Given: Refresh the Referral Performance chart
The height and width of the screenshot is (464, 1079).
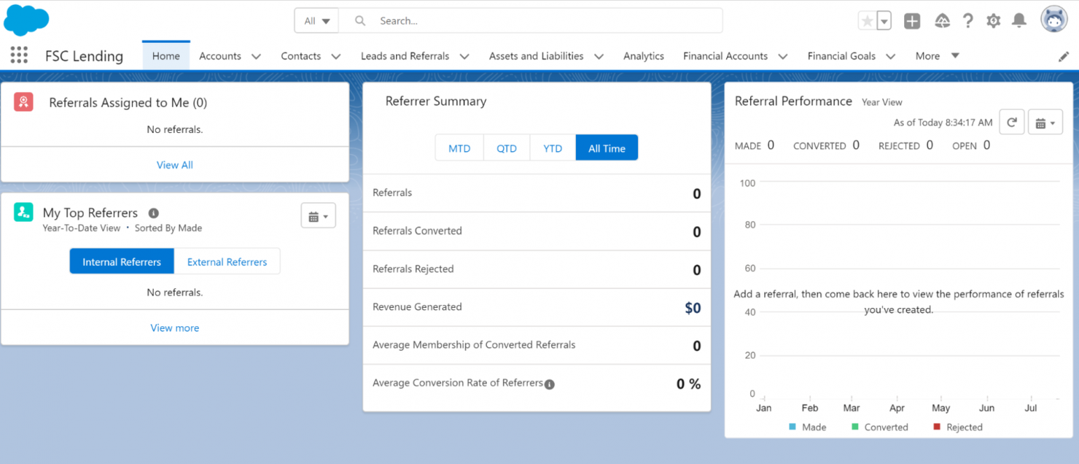Looking at the screenshot, I should click(x=1012, y=122).
